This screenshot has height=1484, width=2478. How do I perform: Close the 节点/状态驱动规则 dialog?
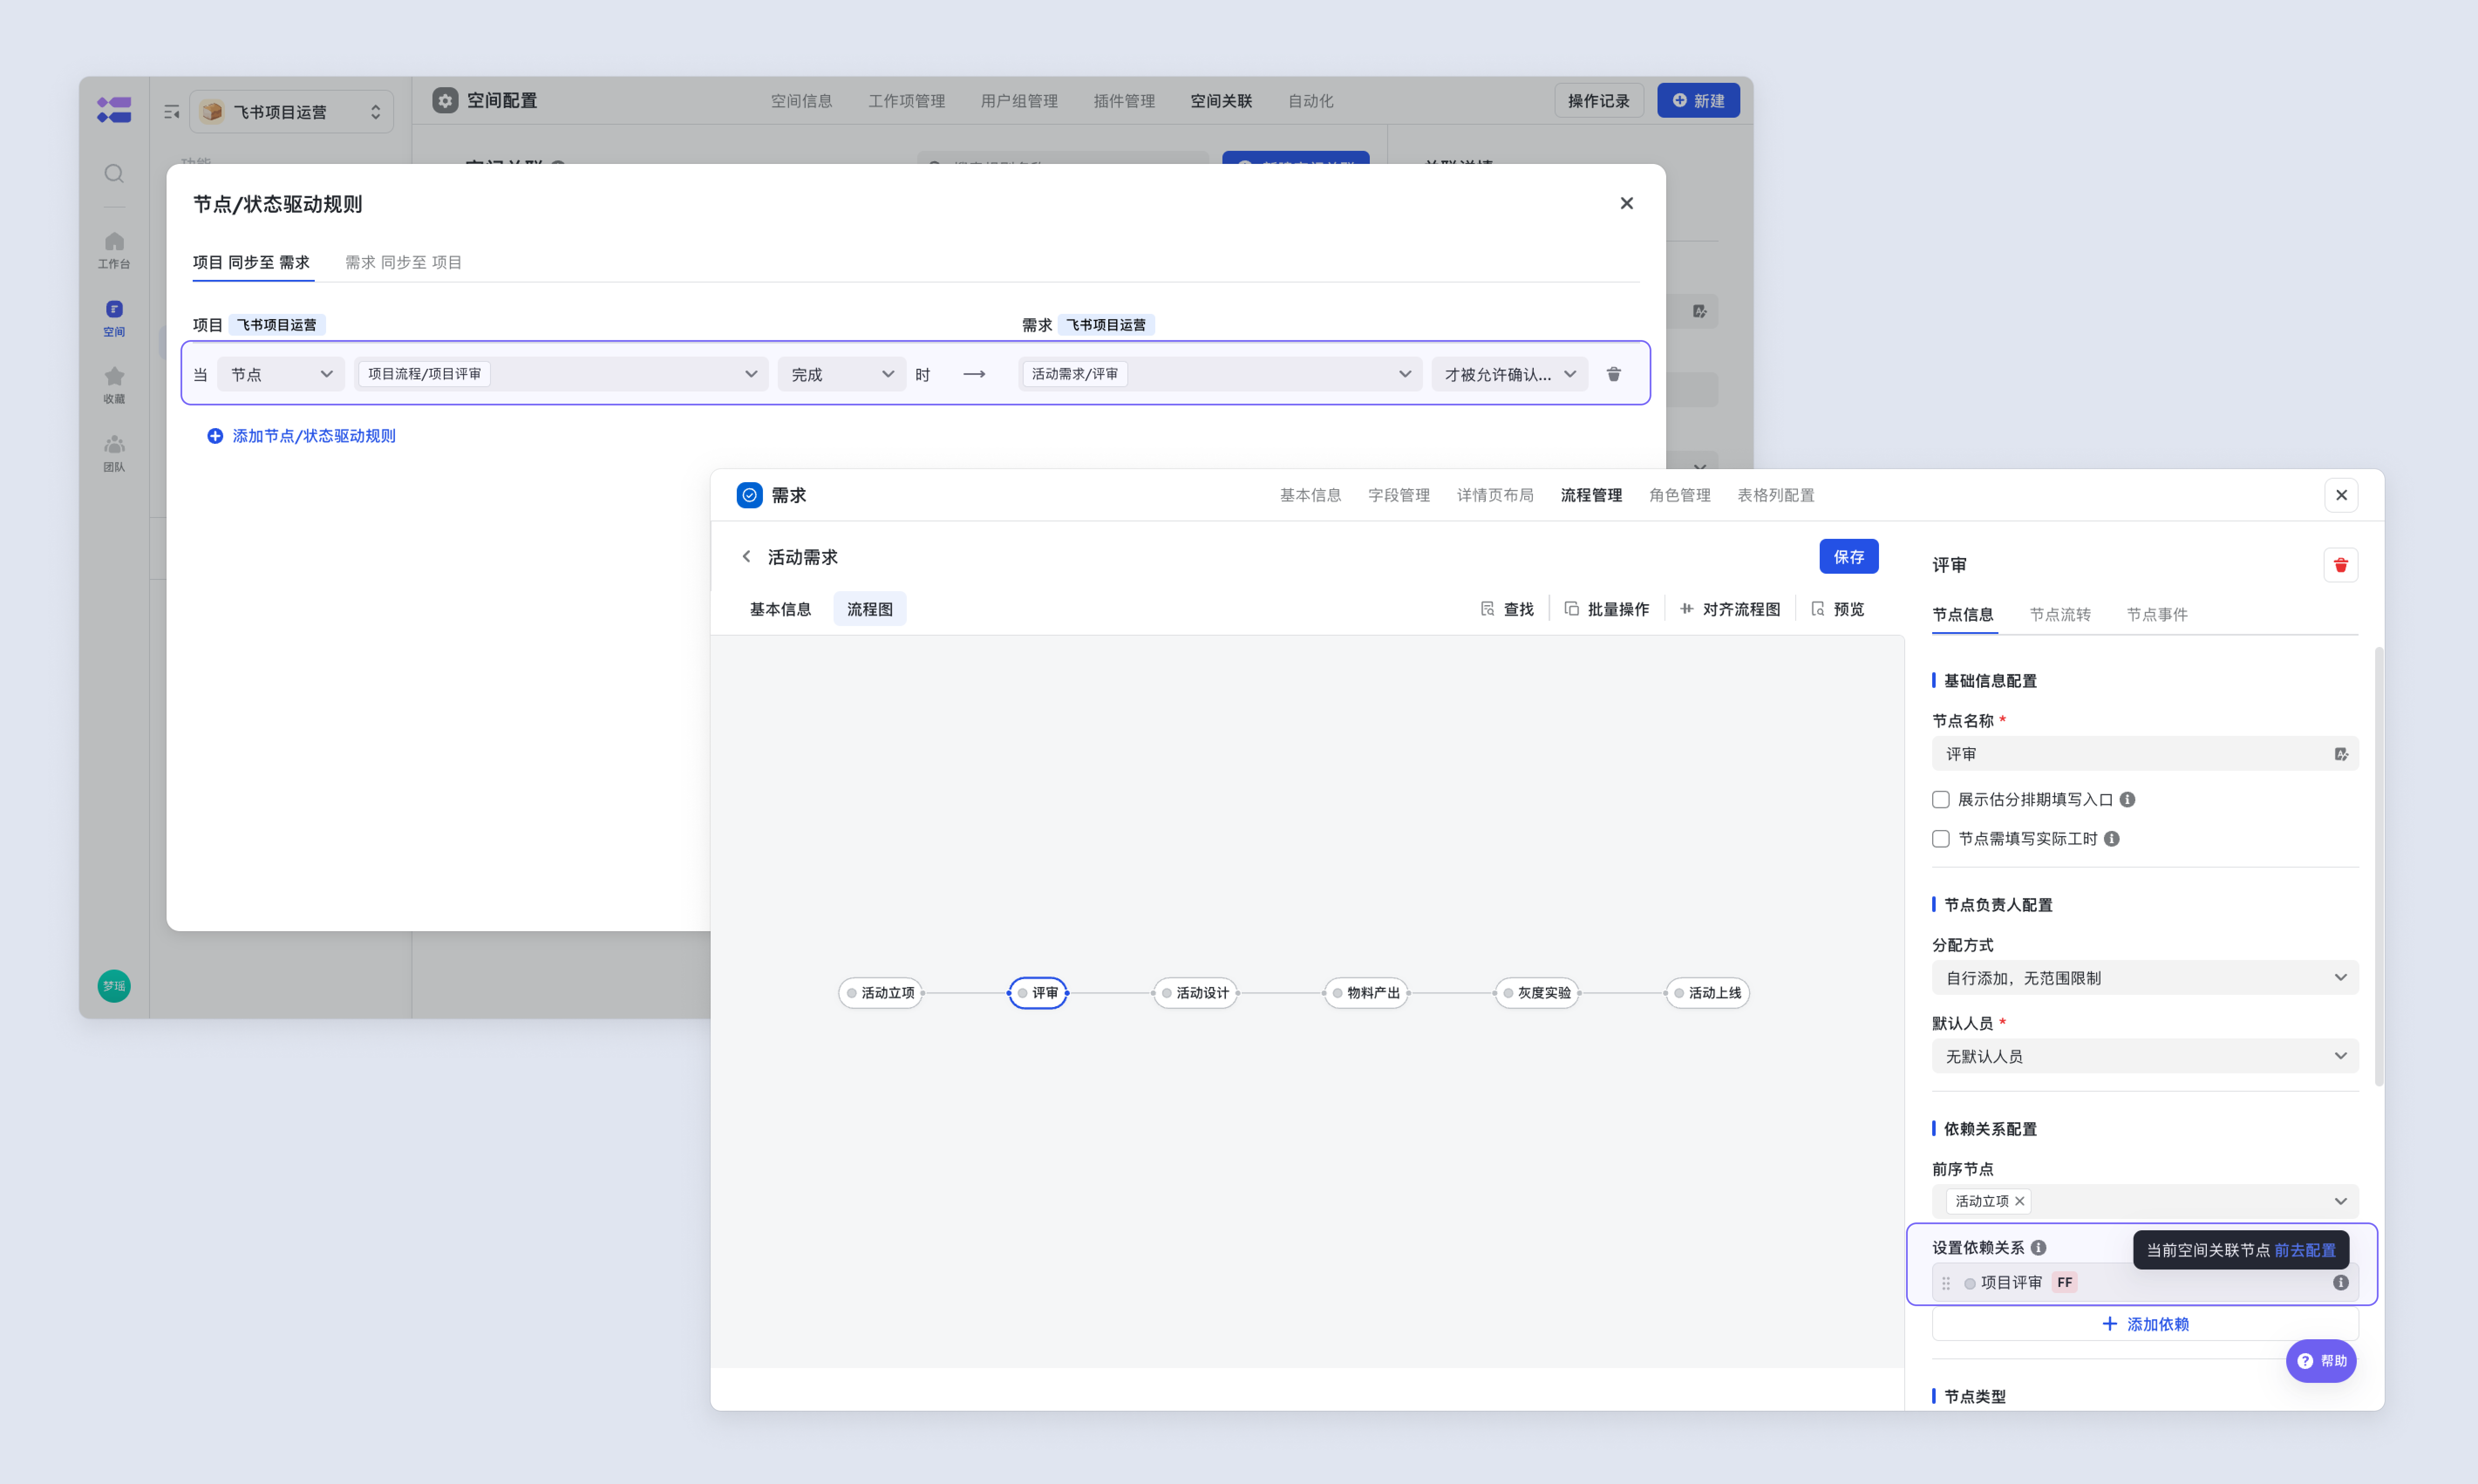[1626, 203]
